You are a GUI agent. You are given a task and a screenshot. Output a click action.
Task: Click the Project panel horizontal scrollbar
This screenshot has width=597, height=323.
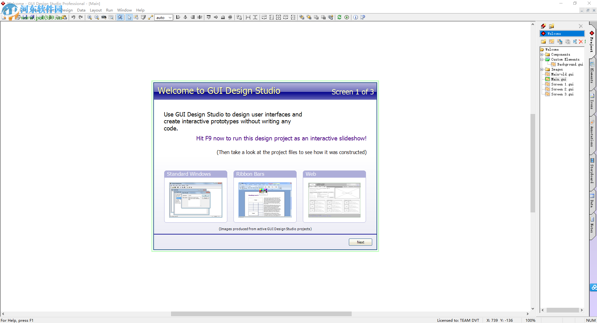tap(562, 310)
